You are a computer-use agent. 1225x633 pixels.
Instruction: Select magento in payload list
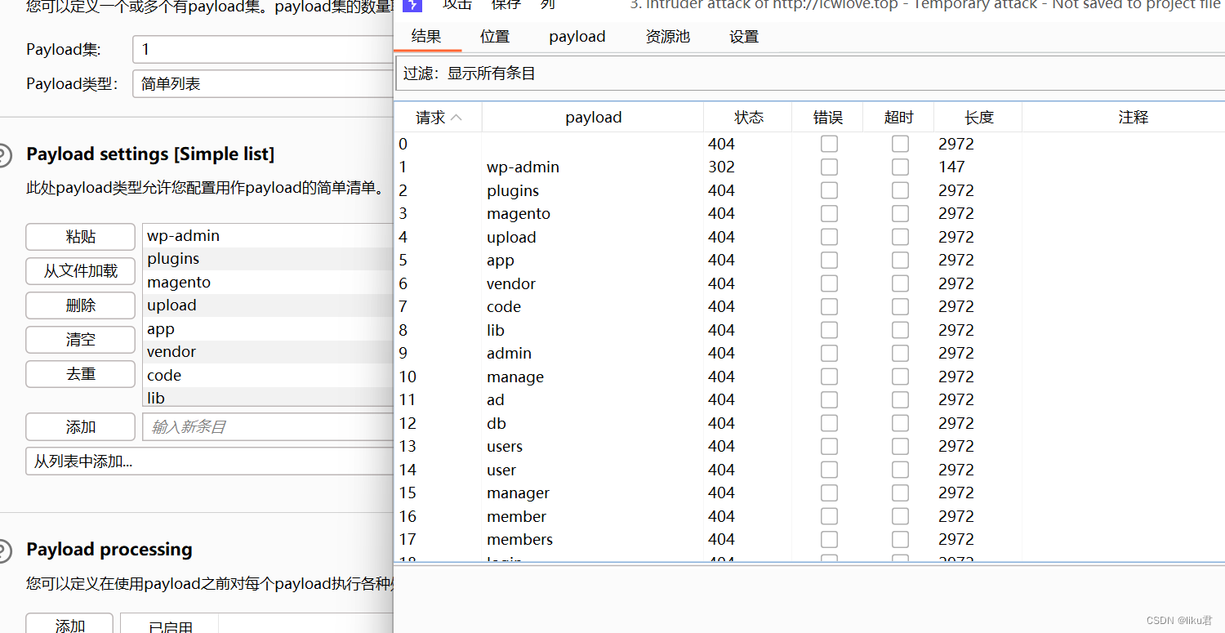268,283
